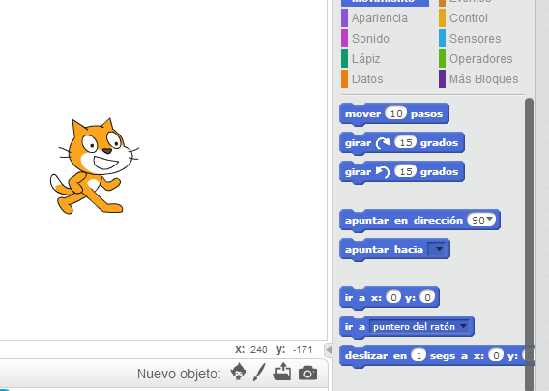Open the apuntar hacia dropdown
The height and width of the screenshot is (391, 549).
click(438, 249)
